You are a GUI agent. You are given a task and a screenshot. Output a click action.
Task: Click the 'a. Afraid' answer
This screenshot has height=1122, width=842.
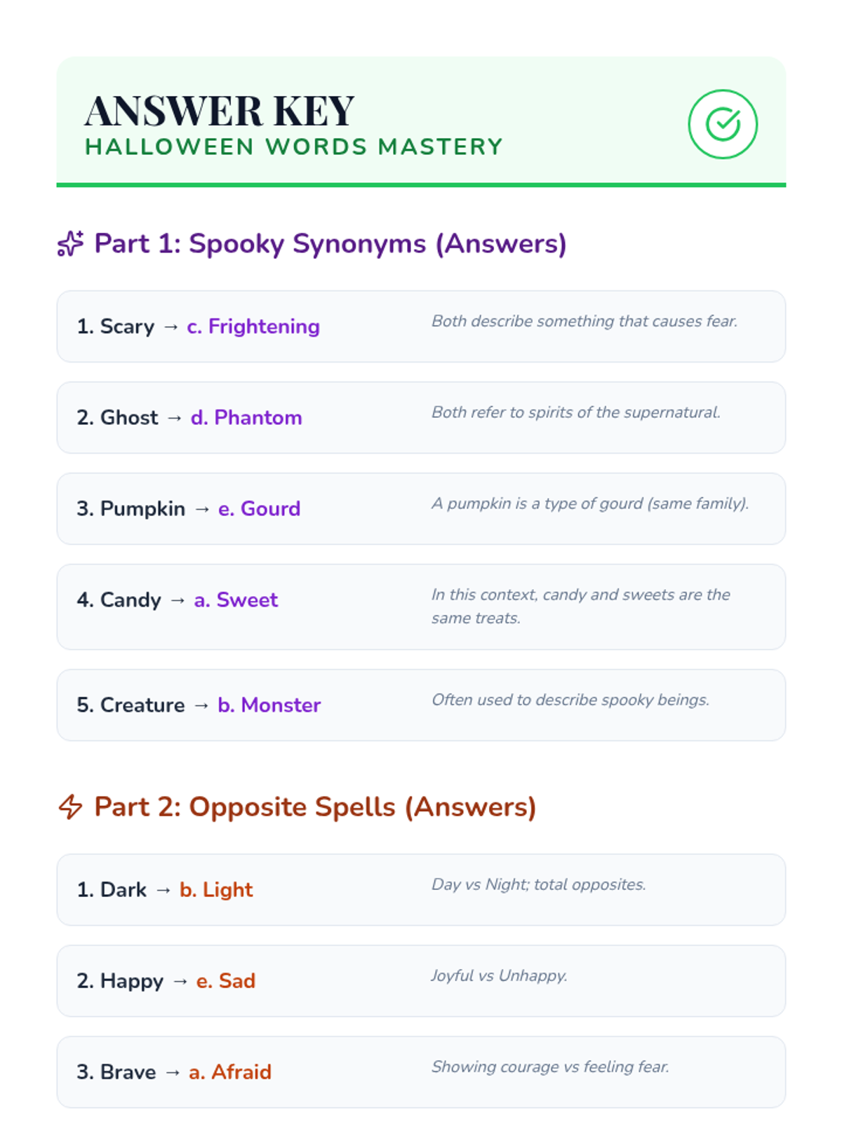pos(229,1072)
